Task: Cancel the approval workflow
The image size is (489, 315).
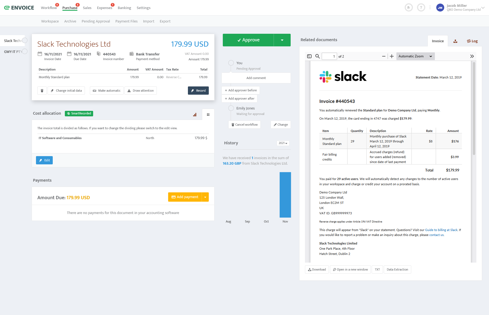Action: pos(244,125)
